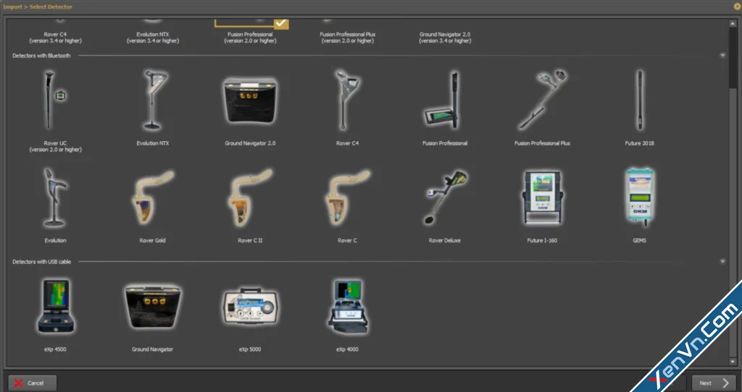Click the 'eXp 5000' caption text
Image resolution: width=742 pixels, height=392 pixels.
[x=250, y=349]
